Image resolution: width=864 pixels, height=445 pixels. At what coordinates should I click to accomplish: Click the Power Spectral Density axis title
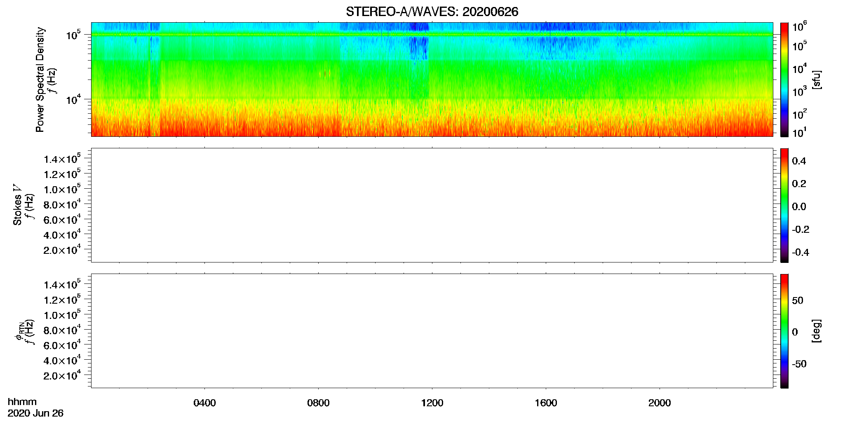click(40, 80)
